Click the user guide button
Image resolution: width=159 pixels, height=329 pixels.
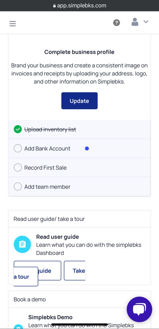[37, 271]
